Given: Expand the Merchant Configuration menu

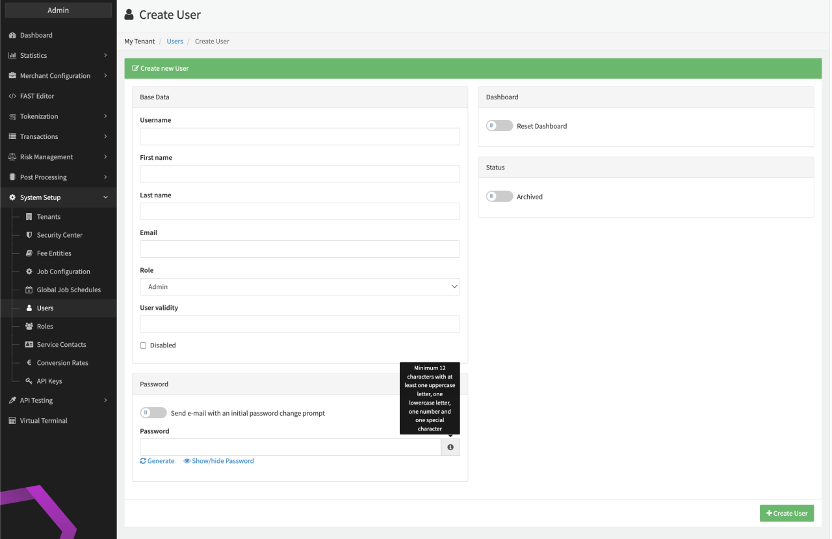Looking at the screenshot, I should pos(55,76).
